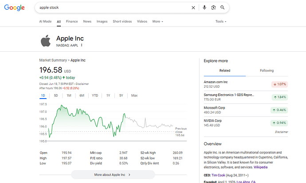Select the 1M chart range
The image size is (306, 183).
click(x=69, y=95)
